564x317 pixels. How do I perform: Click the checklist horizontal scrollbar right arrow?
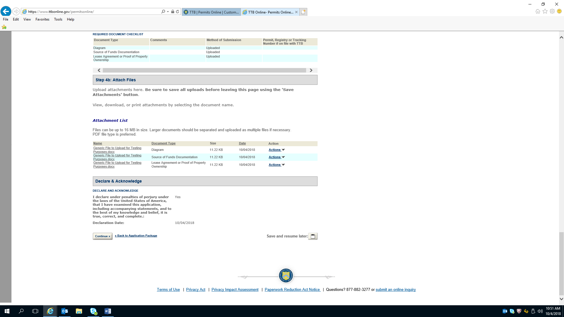coord(311,70)
